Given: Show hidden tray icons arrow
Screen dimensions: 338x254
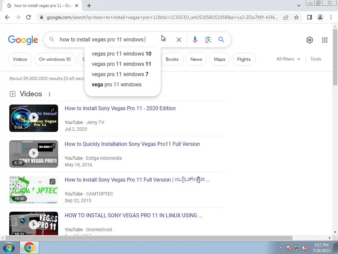Looking at the screenshot, I should tap(281, 248).
